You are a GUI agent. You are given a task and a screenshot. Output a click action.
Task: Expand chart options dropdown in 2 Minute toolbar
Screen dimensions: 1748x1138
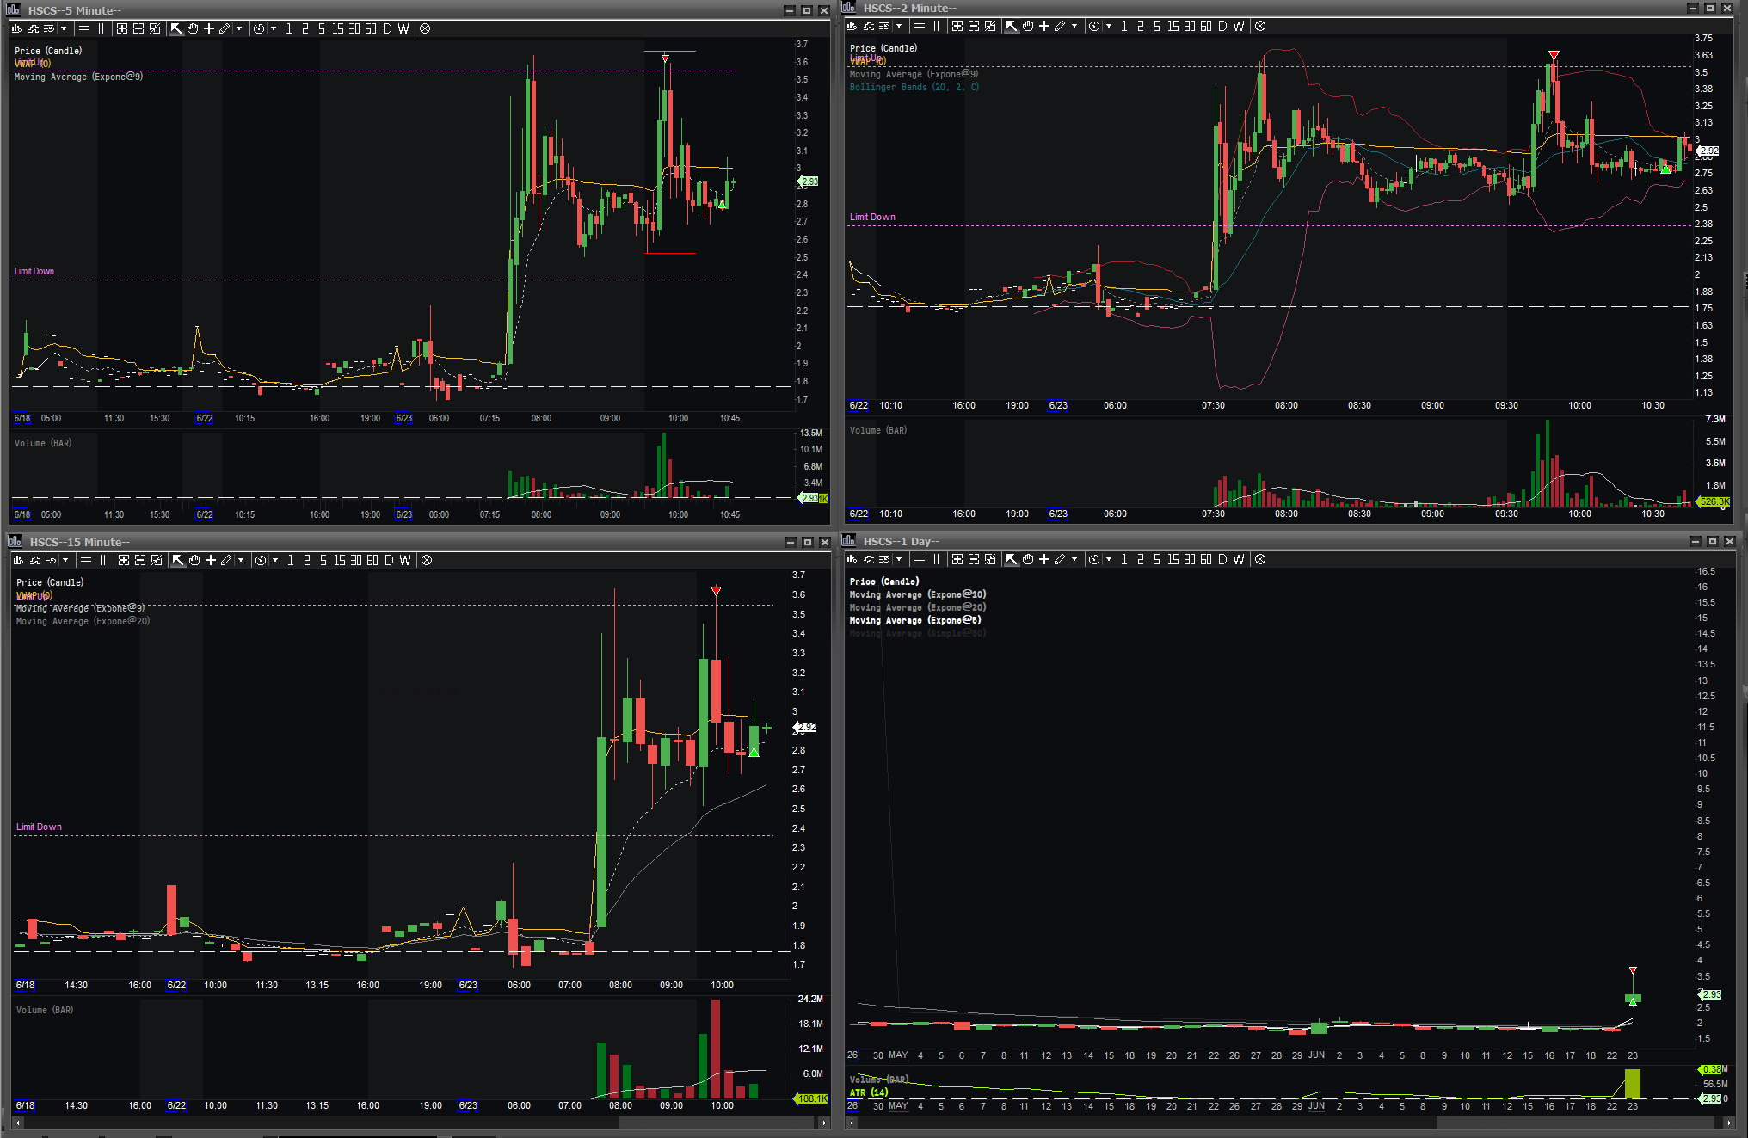pyautogui.click(x=899, y=26)
